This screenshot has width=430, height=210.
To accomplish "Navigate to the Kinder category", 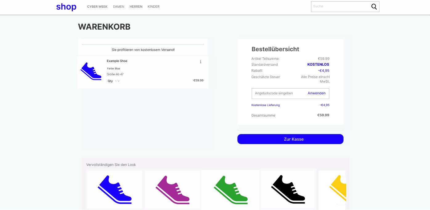I will 153,7.
